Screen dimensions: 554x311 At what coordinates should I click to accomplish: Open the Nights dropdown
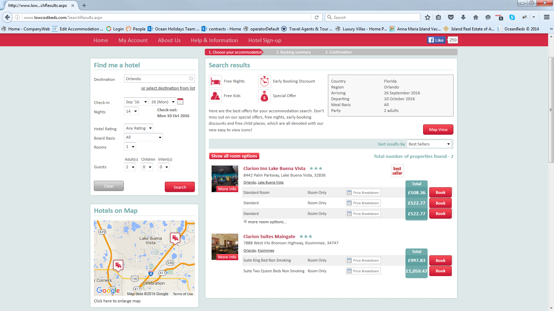(131, 111)
